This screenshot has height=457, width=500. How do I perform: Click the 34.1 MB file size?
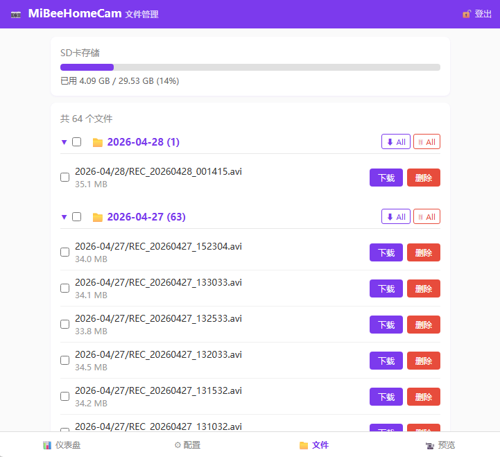[x=92, y=295]
